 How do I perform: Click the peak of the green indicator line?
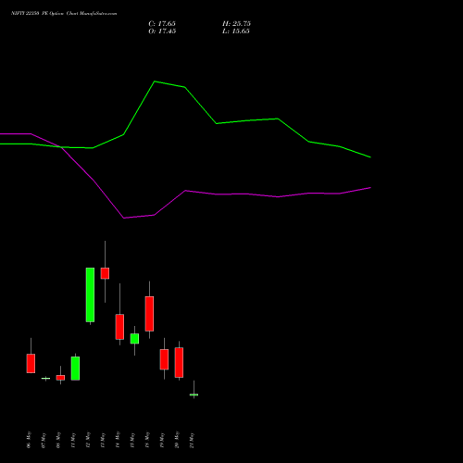tap(155, 81)
